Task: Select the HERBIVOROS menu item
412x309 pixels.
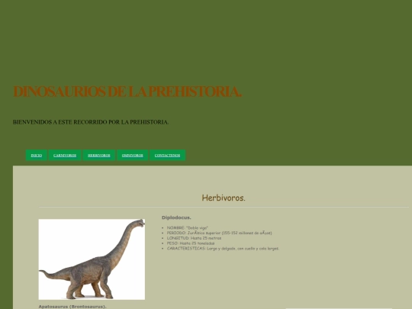Action: pyautogui.click(x=98, y=156)
